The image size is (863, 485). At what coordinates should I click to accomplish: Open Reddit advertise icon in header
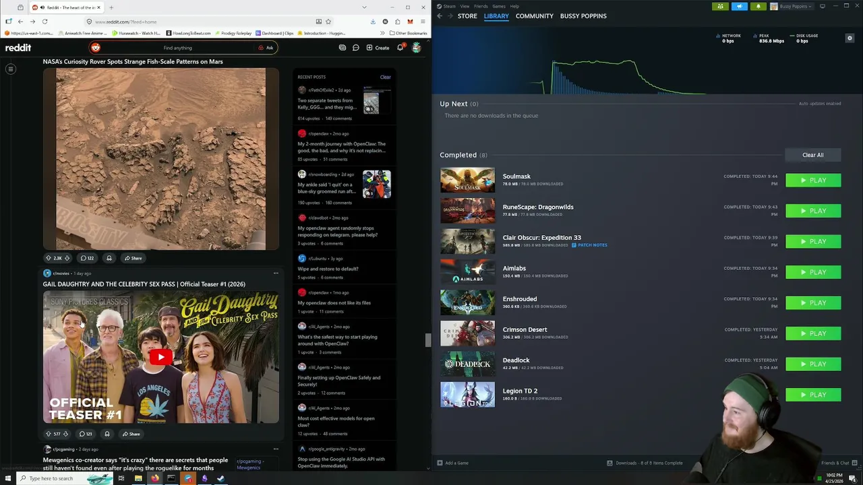343,48
